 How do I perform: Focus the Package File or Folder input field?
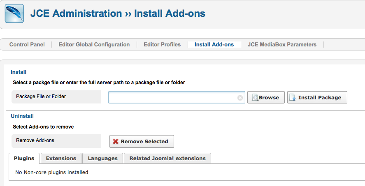pyautogui.click(x=173, y=97)
